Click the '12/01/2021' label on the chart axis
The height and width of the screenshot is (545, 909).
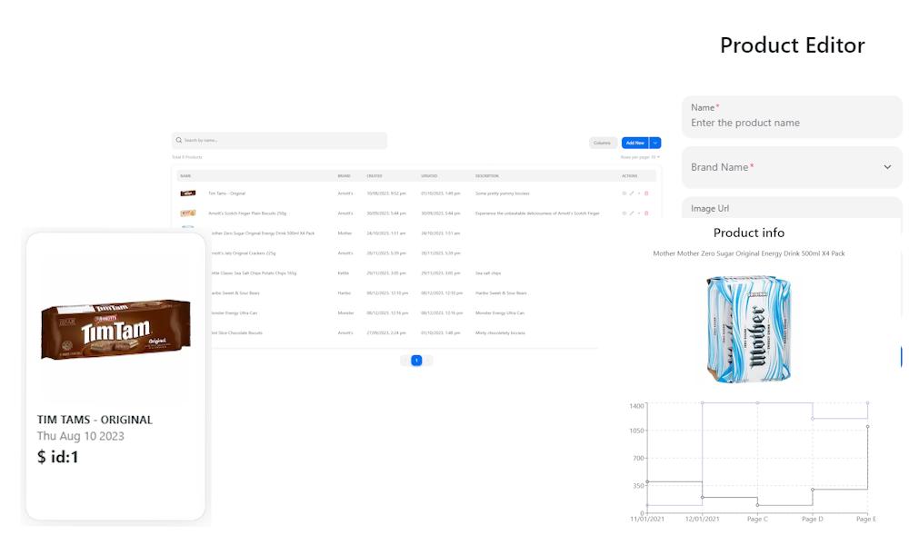(702, 519)
